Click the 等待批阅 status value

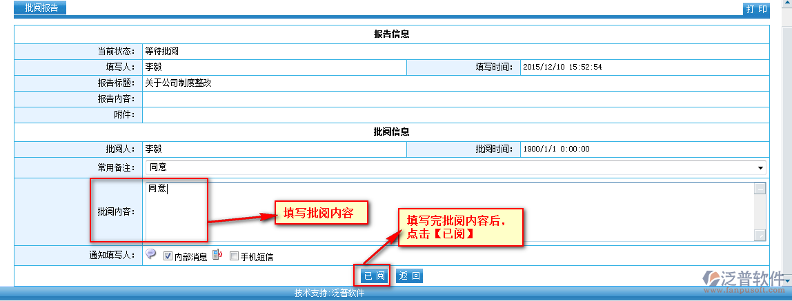point(161,51)
